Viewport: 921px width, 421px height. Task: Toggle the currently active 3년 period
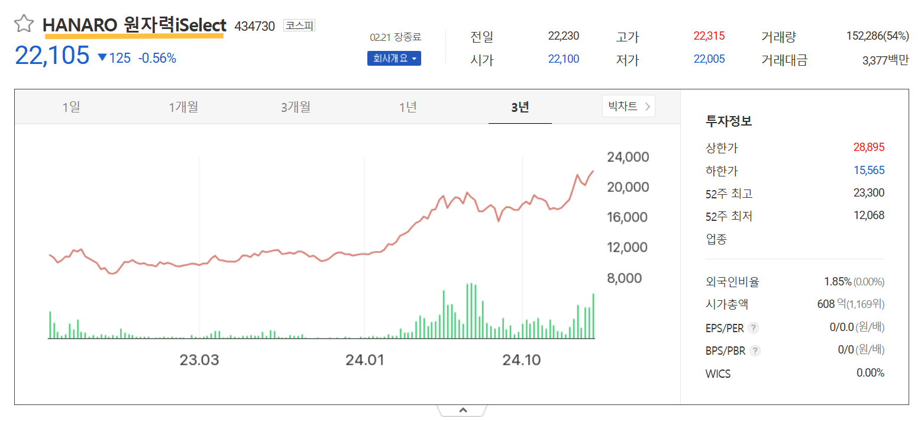[x=520, y=106]
